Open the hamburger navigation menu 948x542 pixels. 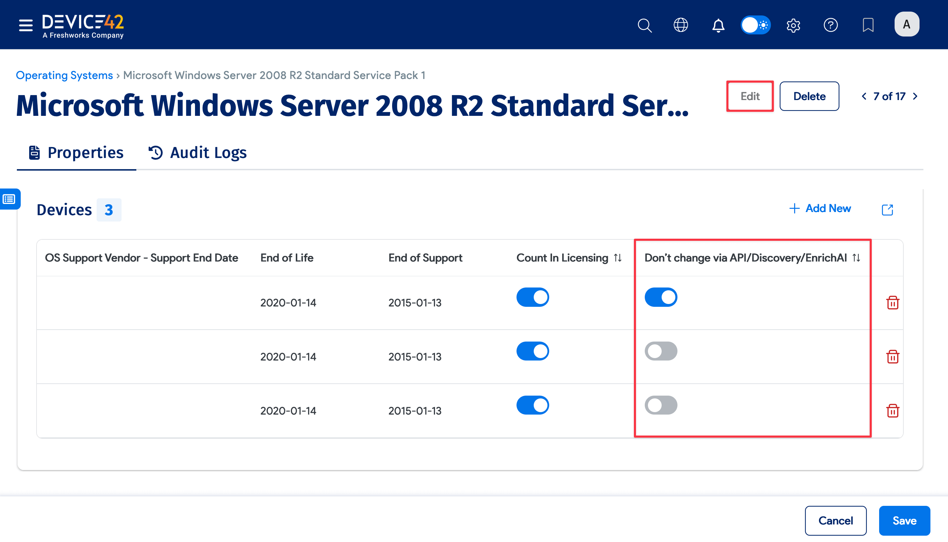(26, 25)
